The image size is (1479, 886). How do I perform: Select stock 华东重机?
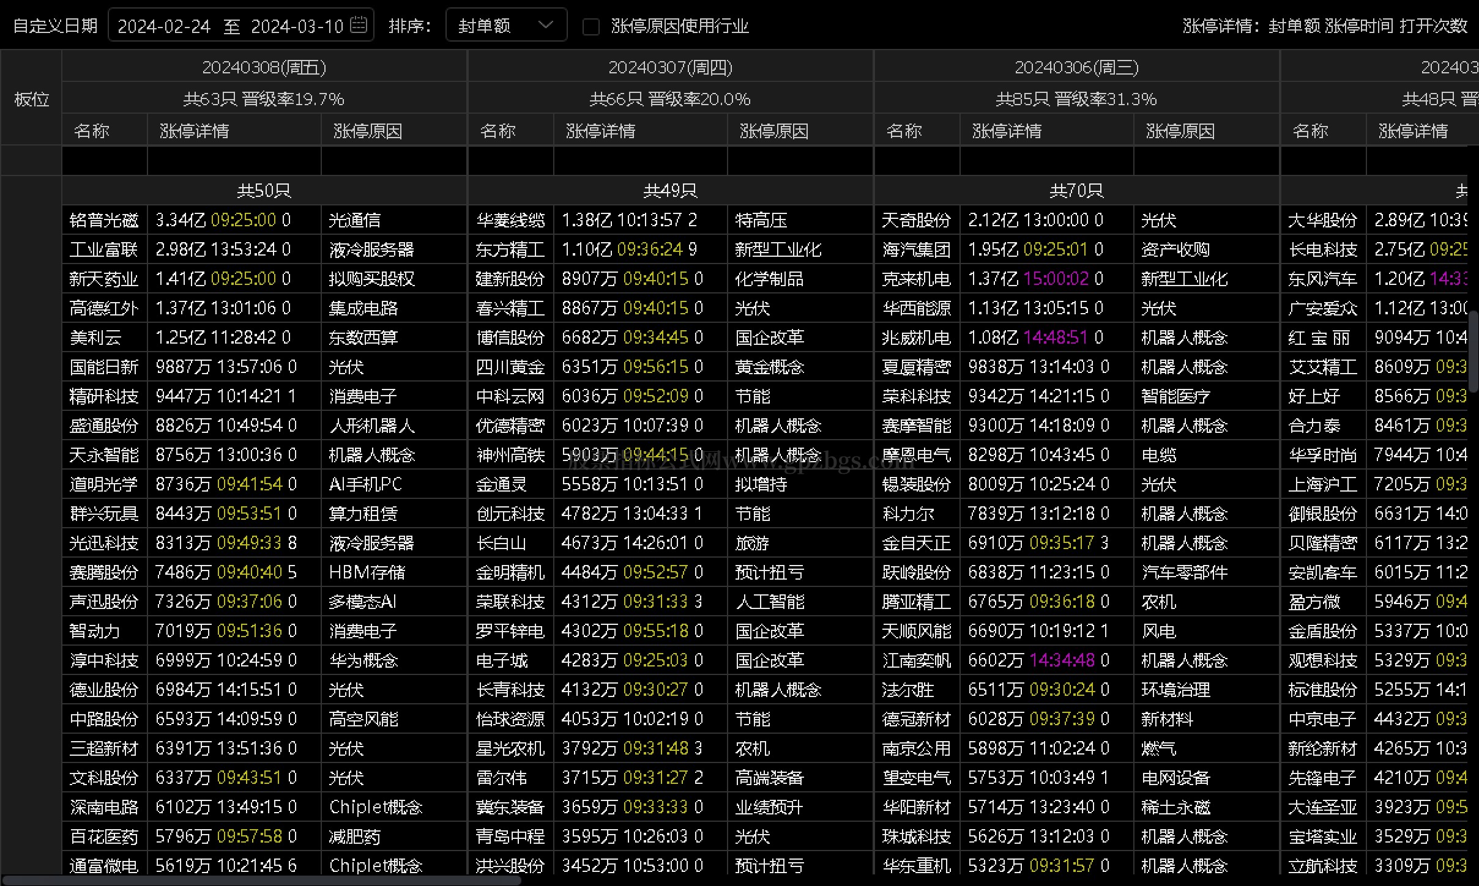point(917,865)
